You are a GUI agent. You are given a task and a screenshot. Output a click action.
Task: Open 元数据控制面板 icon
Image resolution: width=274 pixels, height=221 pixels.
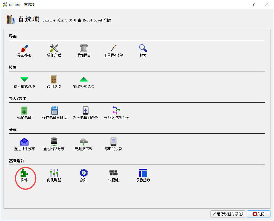(x=116, y=110)
